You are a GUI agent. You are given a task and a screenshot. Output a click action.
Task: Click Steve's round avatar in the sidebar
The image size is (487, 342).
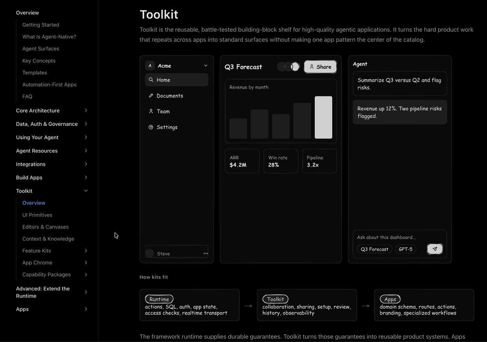(x=150, y=253)
